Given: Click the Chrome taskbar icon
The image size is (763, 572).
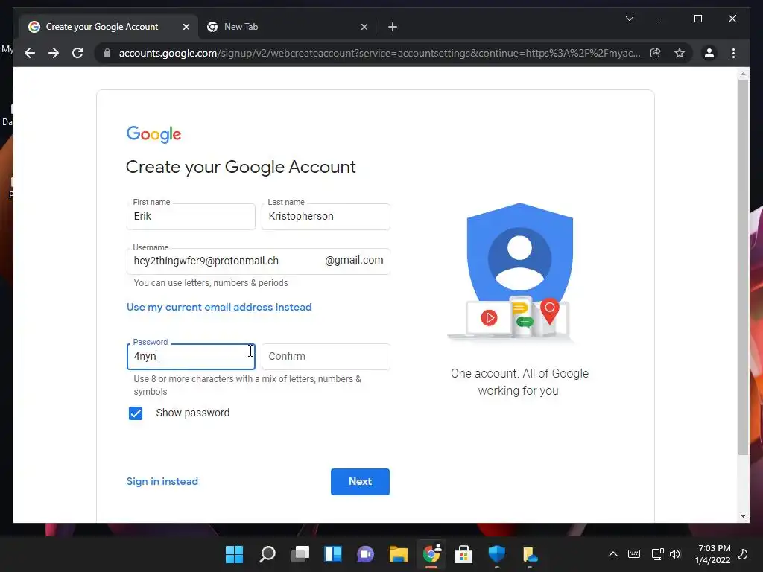Looking at the screenshot, I should pyautogui.click(x=431, y=554).
